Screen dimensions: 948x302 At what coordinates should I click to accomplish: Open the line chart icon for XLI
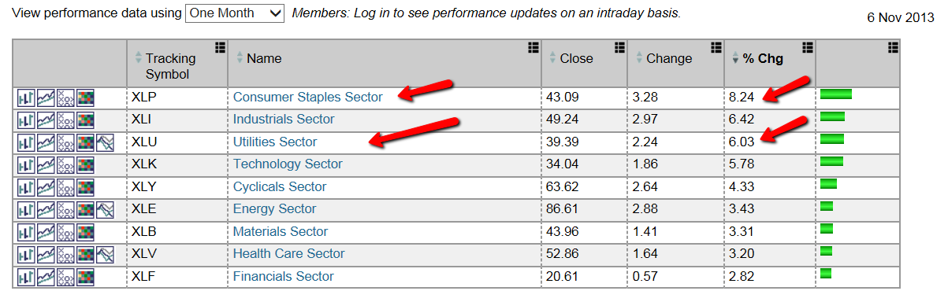point(46,120)
